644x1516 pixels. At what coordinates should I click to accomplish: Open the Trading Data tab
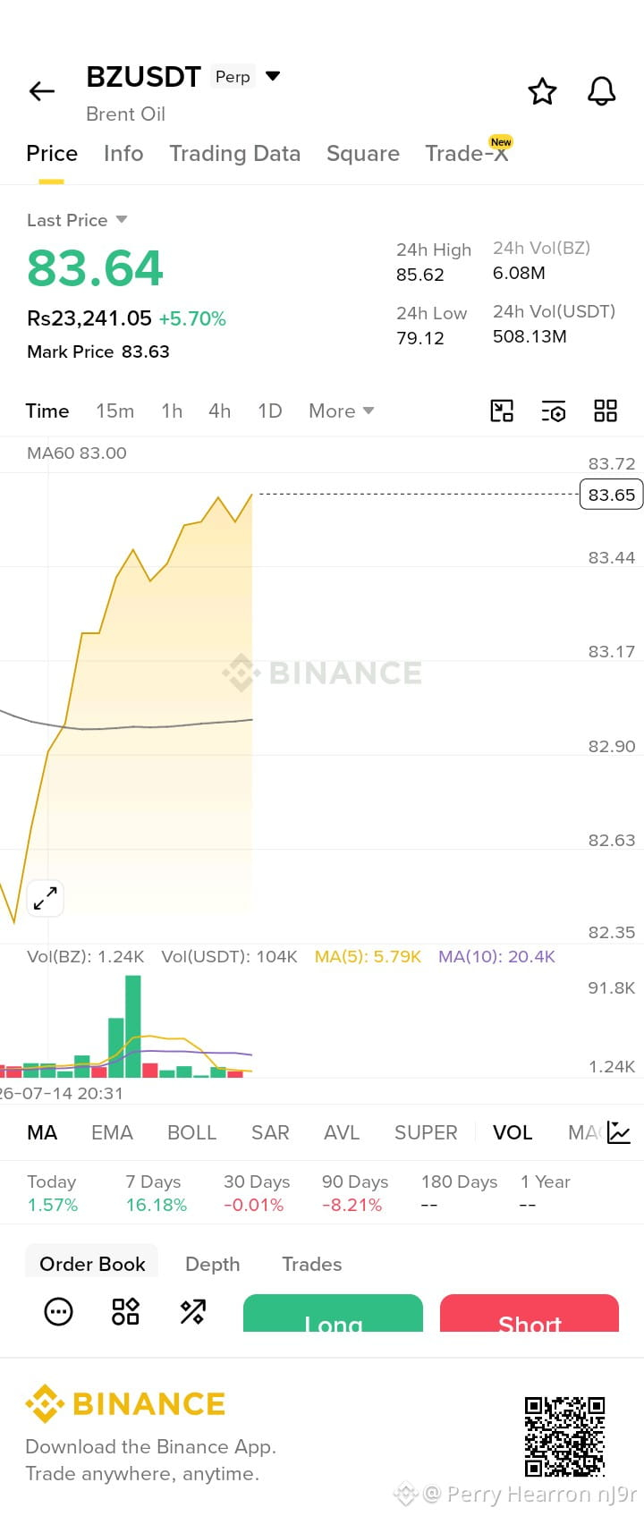coord(235,154)
